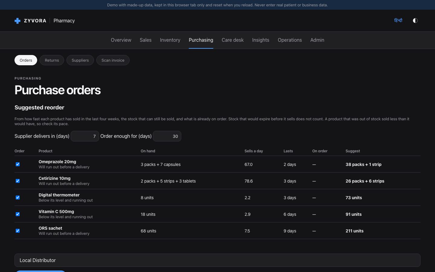This screenshot has height=272, width=435.
Task: Switch language to Hindi
Action: pos(398,21)
